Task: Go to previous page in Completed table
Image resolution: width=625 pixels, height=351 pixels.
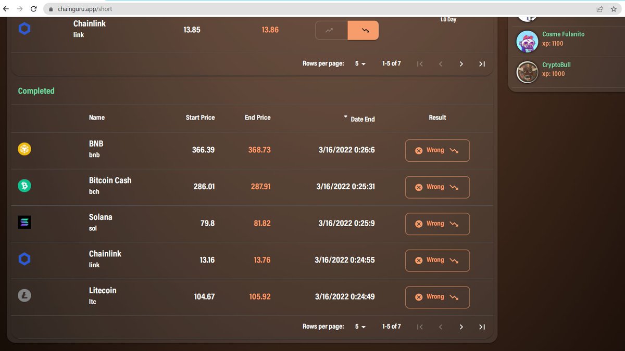Action: pos(441,327)
